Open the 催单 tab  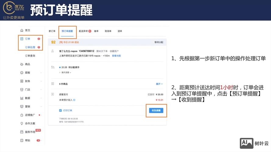96,31
